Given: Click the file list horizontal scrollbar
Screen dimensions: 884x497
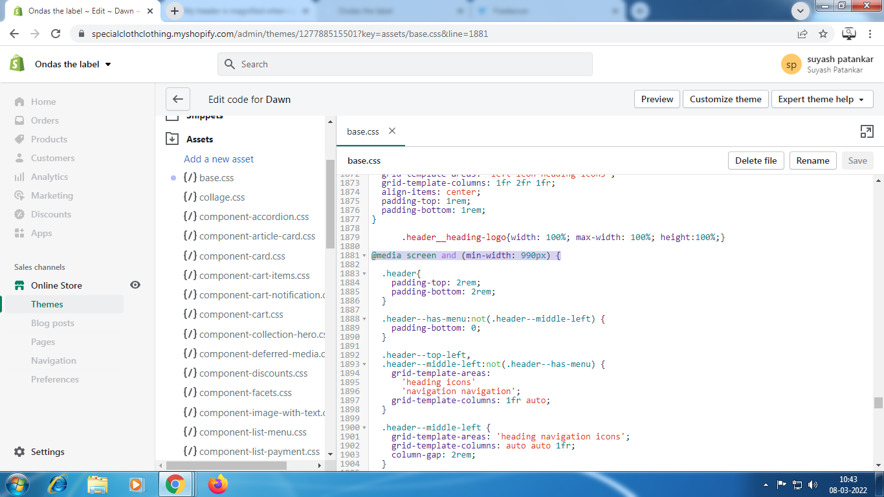Looking at the screenshot, I should click(227, 465).
